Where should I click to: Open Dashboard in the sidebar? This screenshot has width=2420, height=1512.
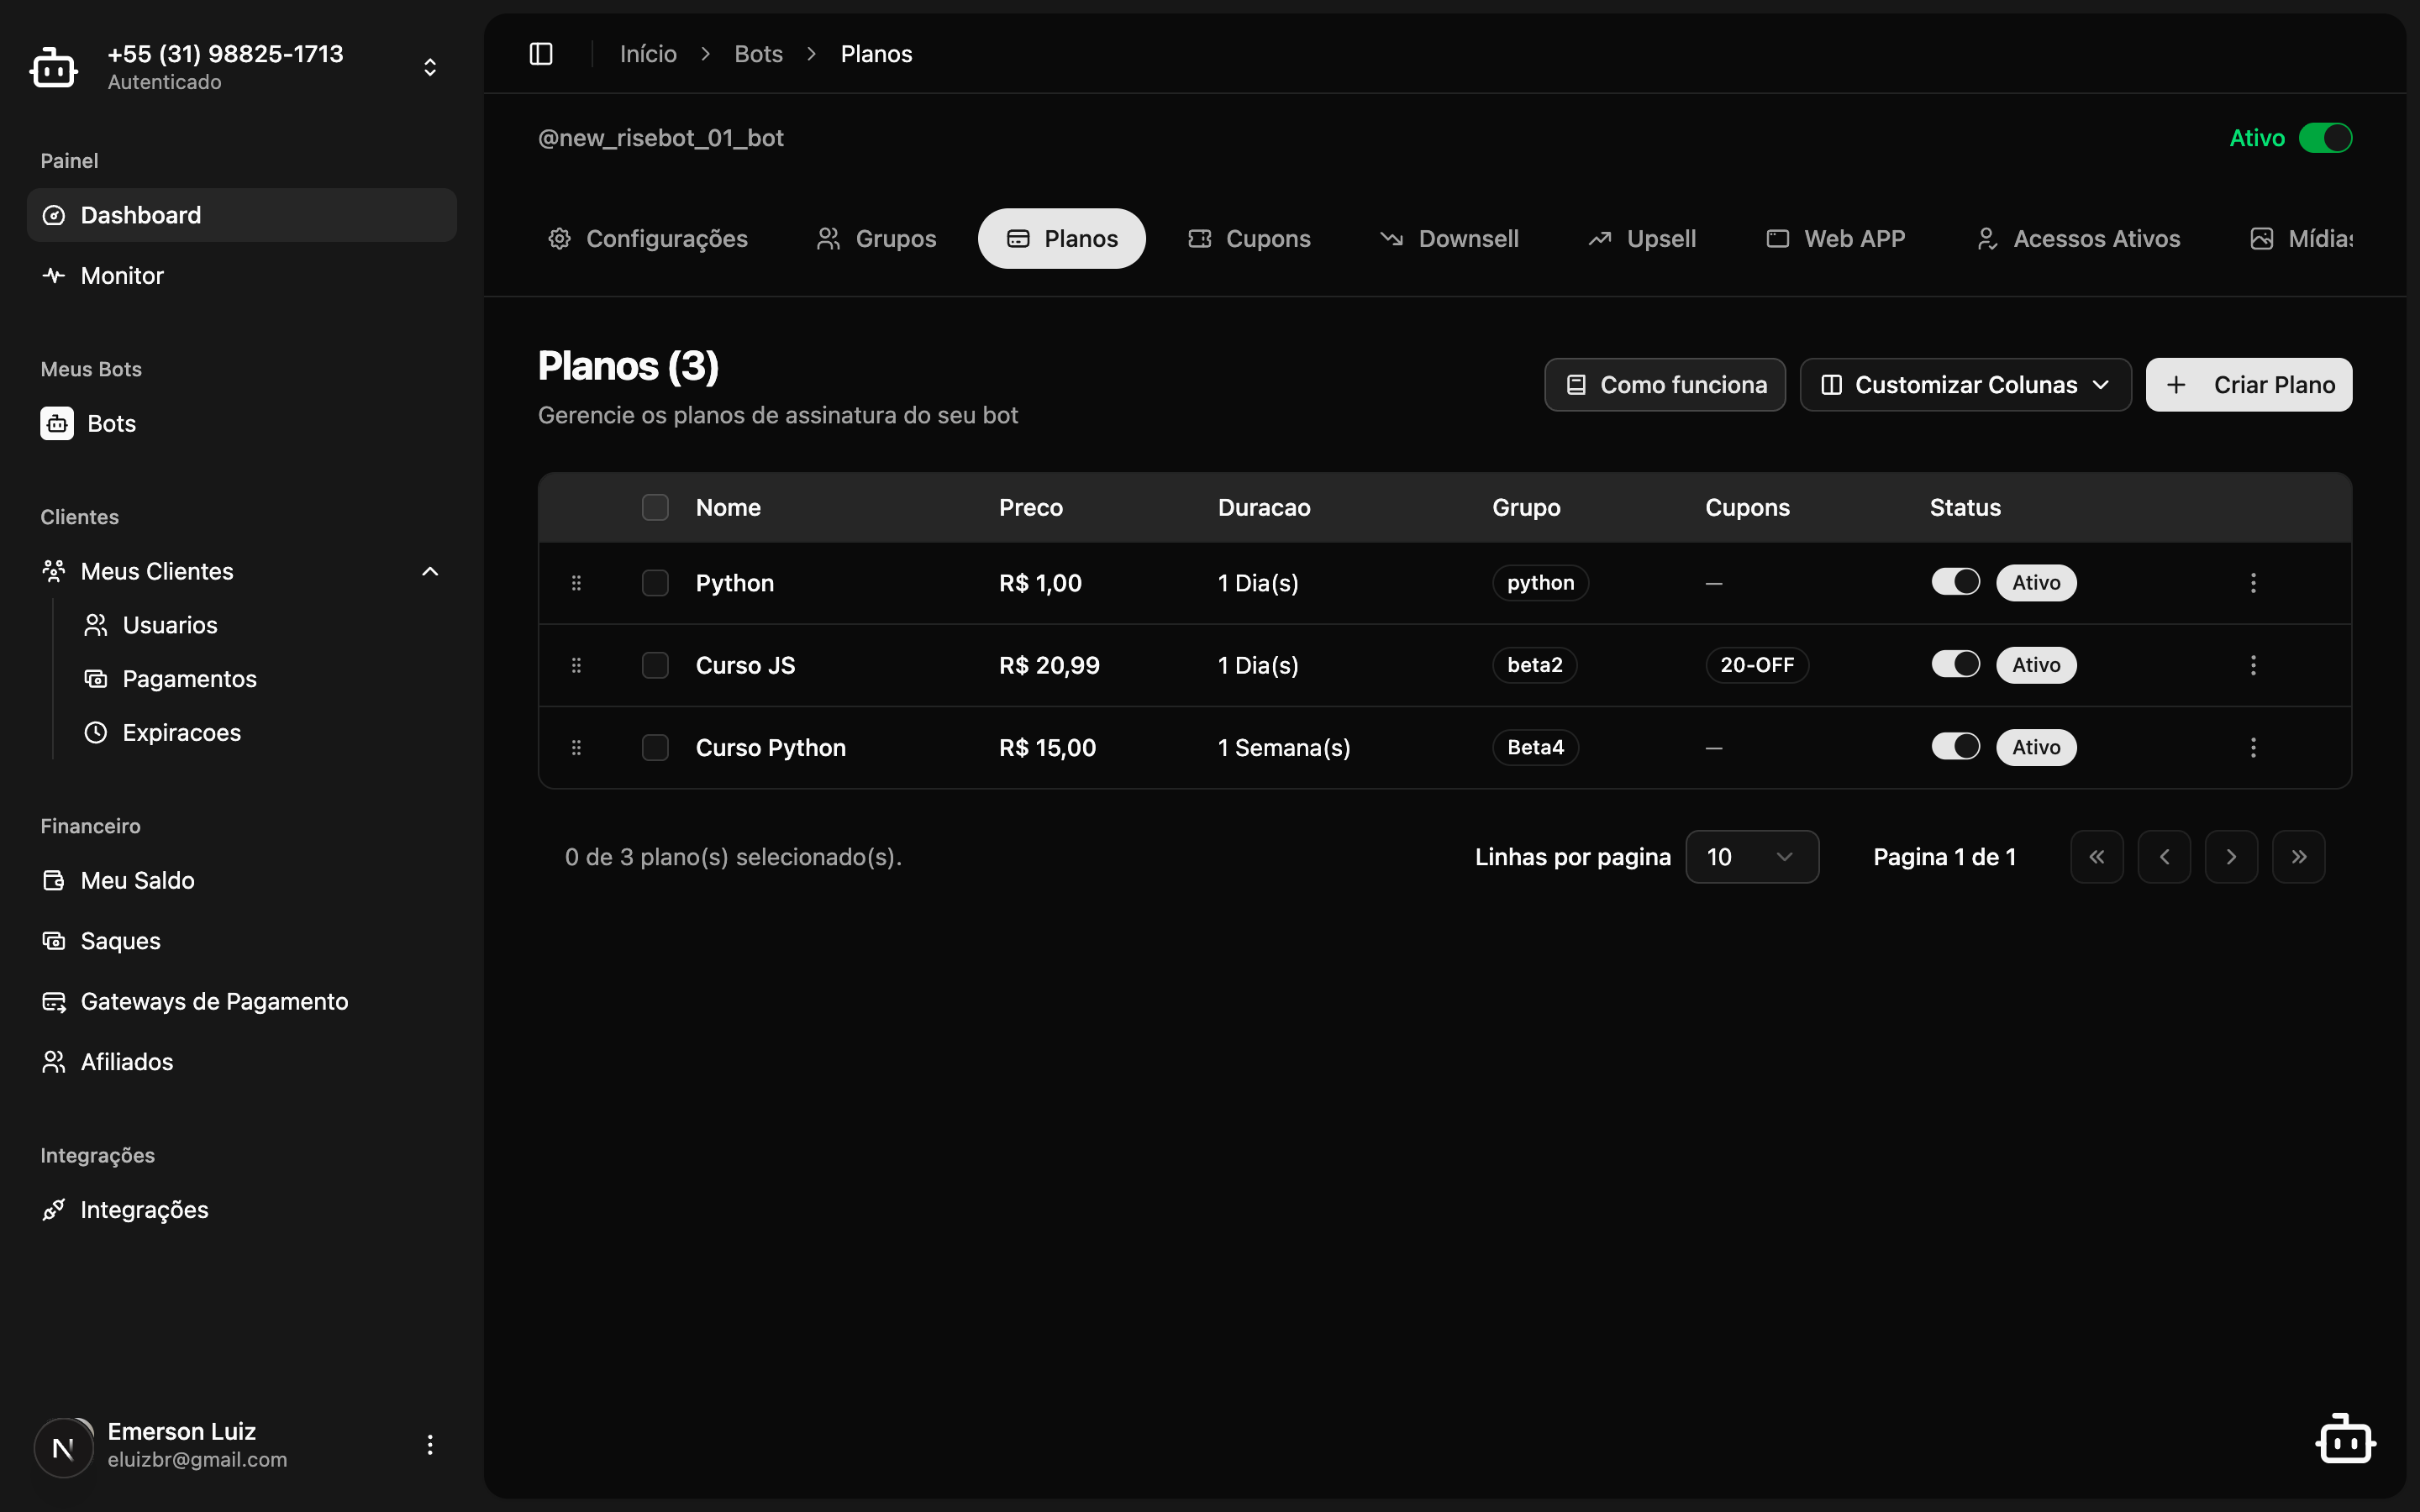[242, 215]
